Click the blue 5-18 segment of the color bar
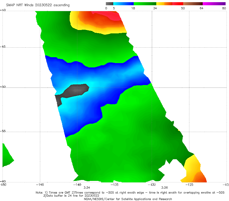Image resolution: width=229 pixels, height=201 pixels. click(123, 4)
